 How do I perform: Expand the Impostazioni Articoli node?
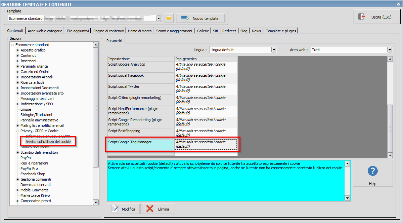18,77
